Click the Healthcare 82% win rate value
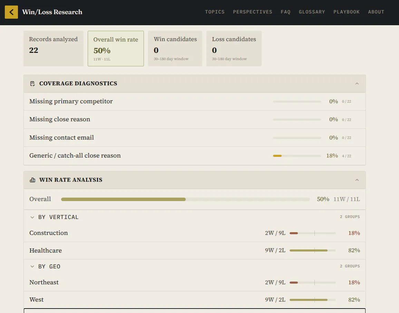Viewport: 399px width, 313px height. tap(354, 250)
